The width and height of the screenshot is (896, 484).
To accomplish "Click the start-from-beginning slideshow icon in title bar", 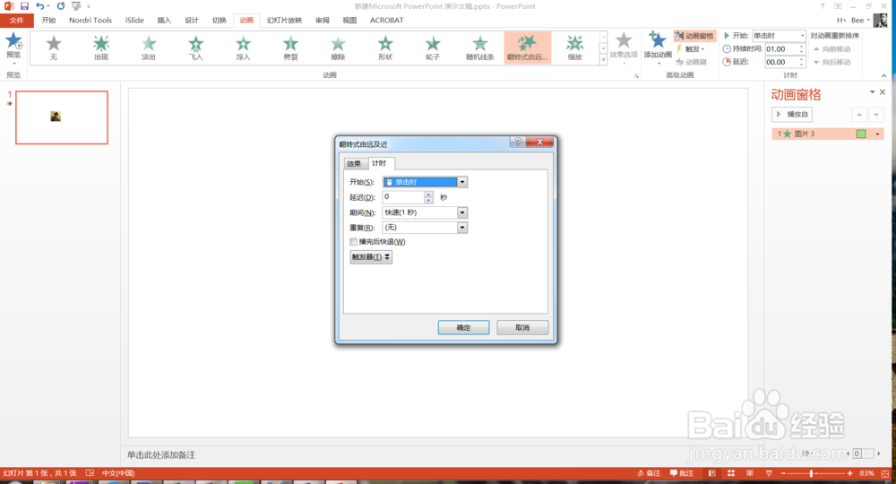I will tap(76, 5).
